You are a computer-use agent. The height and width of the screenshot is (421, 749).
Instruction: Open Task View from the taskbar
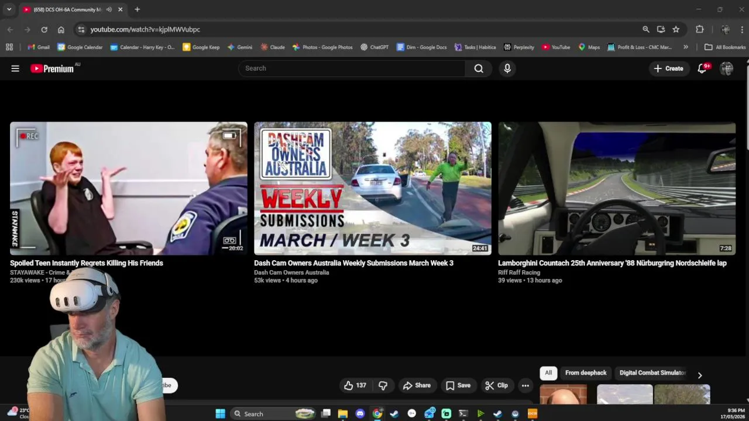(326, 413)
